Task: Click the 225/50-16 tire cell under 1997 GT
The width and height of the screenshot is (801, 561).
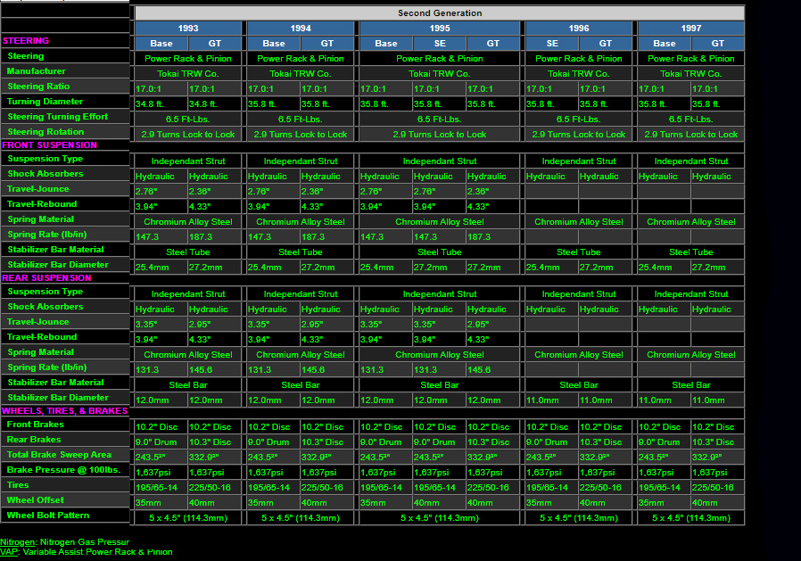Action: tap(717, 488)
